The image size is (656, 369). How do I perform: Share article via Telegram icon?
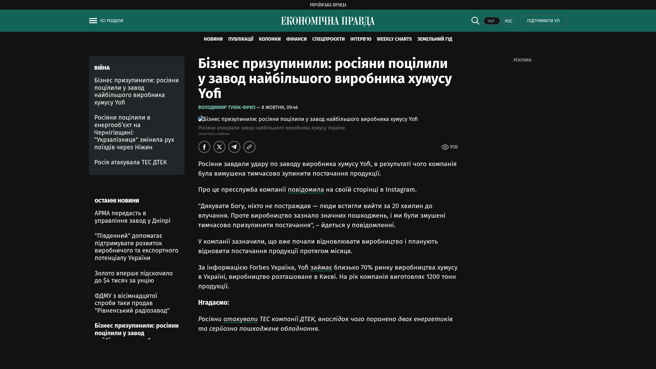click(234, 147)
